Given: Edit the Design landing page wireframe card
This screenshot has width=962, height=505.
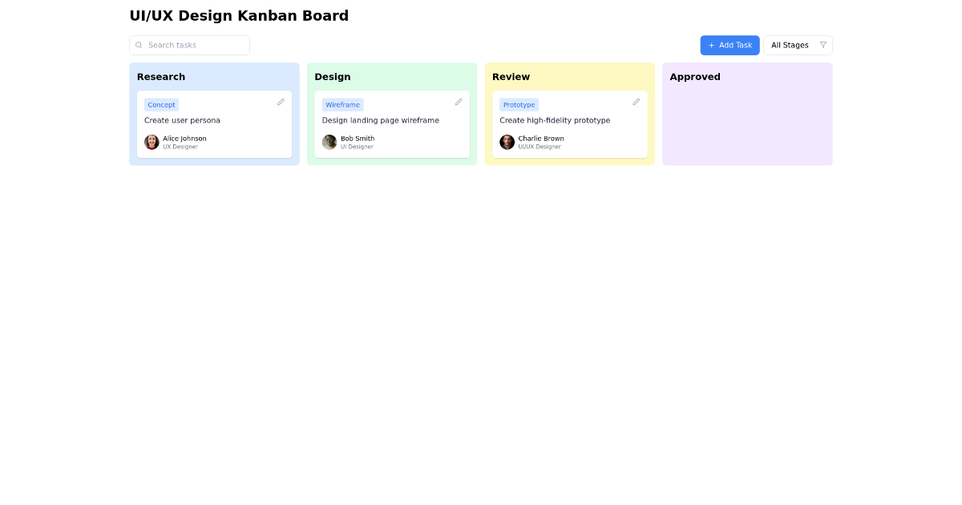Looking at the screenshot, I should (459, 102).
